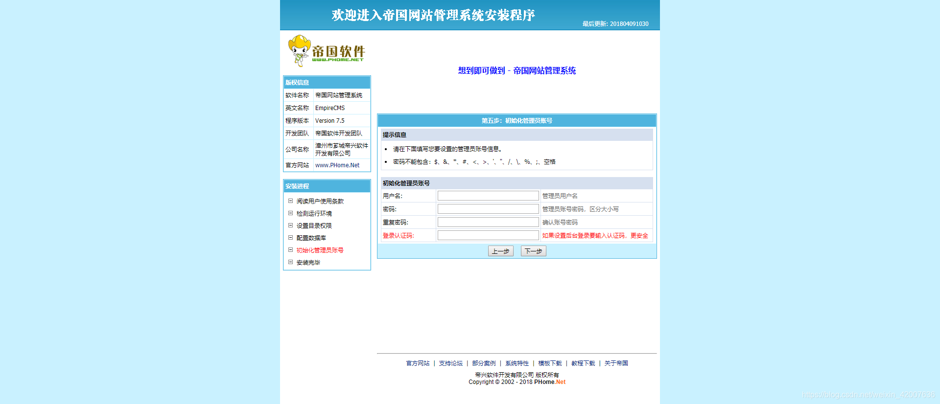
Task: Click the 帝国软件开发团队 value
Action: 339,134
